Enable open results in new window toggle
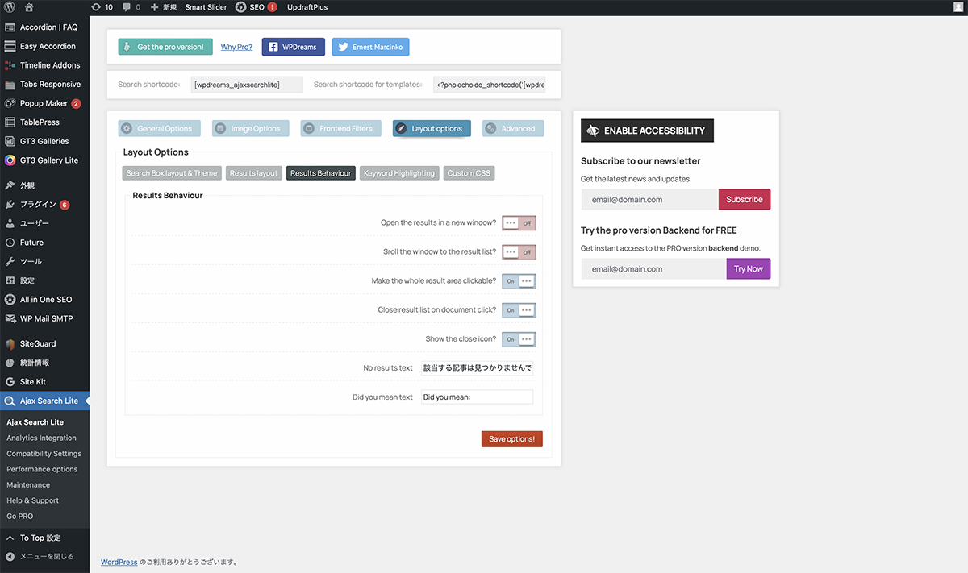This screenshot has height=573, width=968. tap(519, 223)
